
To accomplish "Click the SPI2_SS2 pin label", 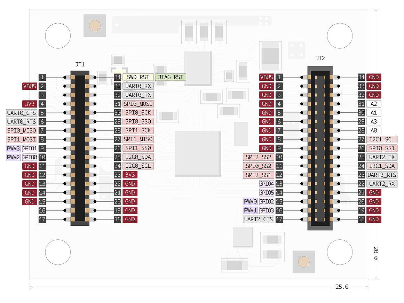I will pyautogui.click(x=258, y=157).
